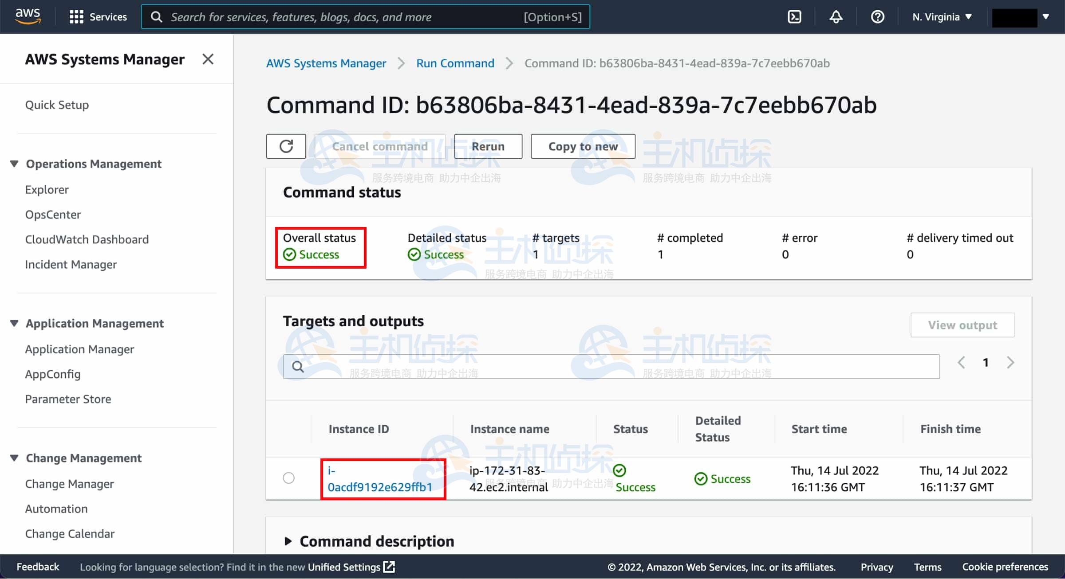
Task: Go to next page of targets
Action: [x=1010, y=363]
